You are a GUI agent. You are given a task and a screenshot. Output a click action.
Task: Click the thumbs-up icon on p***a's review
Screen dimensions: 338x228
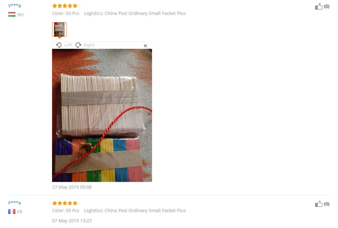click(x=319, y=204)
